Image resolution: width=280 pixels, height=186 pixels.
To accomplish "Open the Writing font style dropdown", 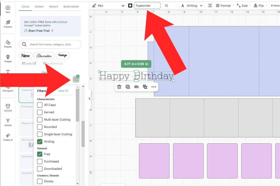I will tap(191, 6).
